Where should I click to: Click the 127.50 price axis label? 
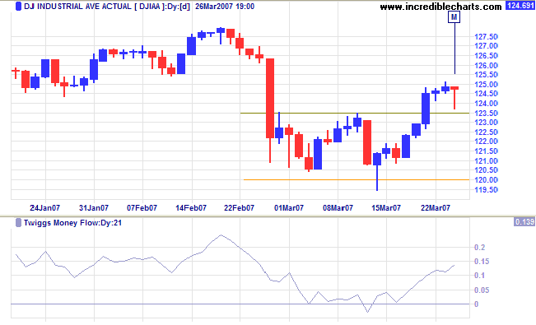pos(486,37)
